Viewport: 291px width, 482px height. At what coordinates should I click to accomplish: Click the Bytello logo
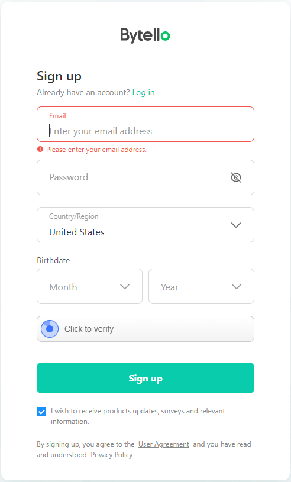(145, 35)
